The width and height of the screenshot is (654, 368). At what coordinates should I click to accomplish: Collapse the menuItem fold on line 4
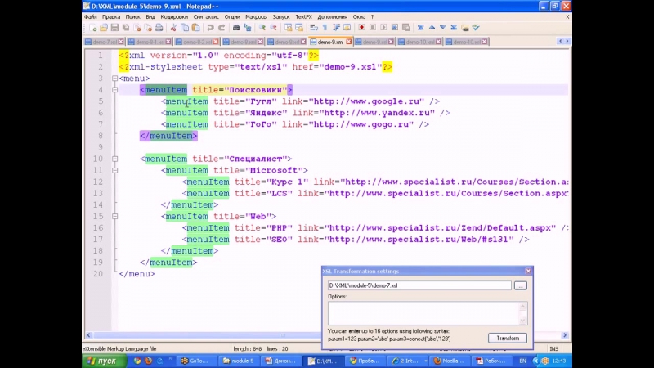(x=113, y=90)
